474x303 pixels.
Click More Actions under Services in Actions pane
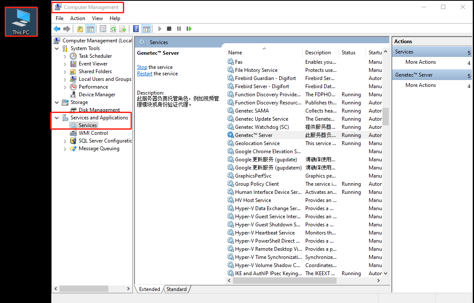(420, 62)
